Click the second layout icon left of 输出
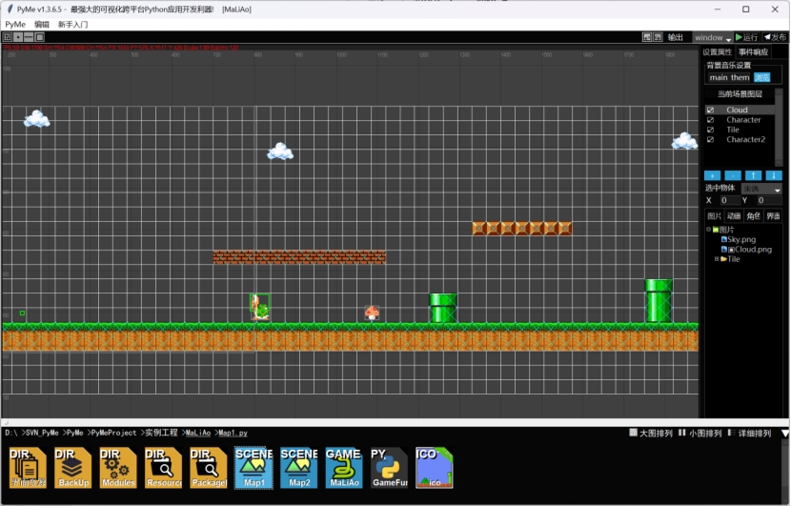This screenshot has height=506, width=791. coord(658,37)
